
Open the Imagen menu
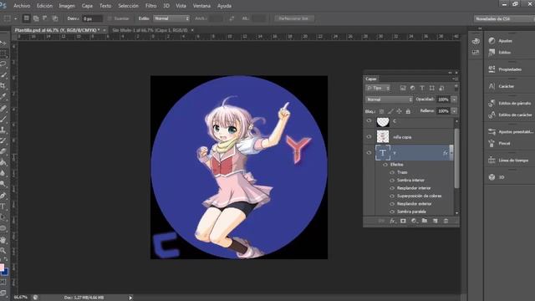pos(67,6)
